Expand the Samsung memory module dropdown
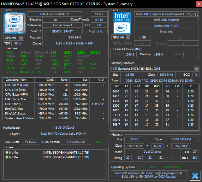 click(196, 68)
